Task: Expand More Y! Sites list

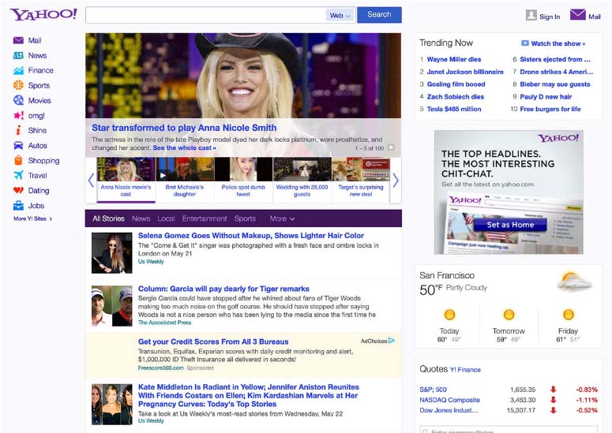Action: point(32,218)
